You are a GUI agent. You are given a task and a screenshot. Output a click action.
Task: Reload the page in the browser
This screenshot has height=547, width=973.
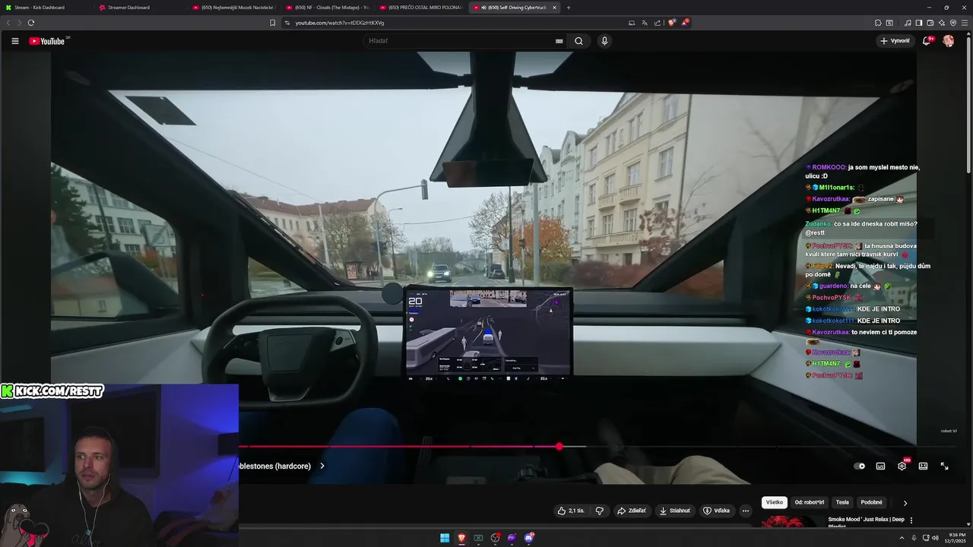[31, 23]
